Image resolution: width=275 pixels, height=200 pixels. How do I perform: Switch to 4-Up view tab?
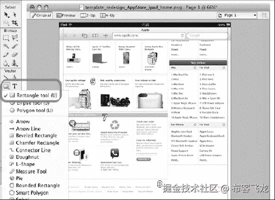point(107,15)
